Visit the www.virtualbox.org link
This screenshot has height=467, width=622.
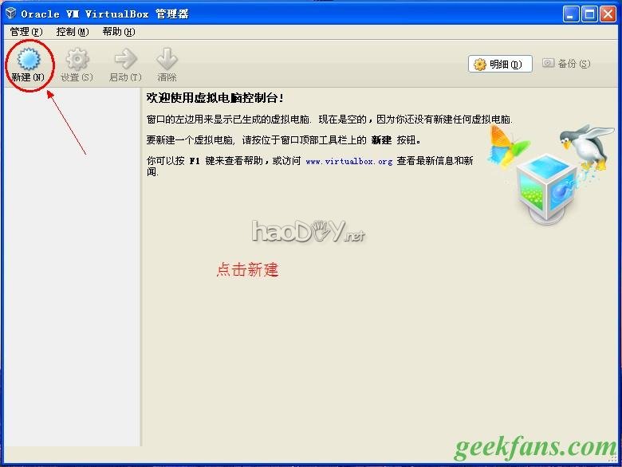click(x=348, y=161)
